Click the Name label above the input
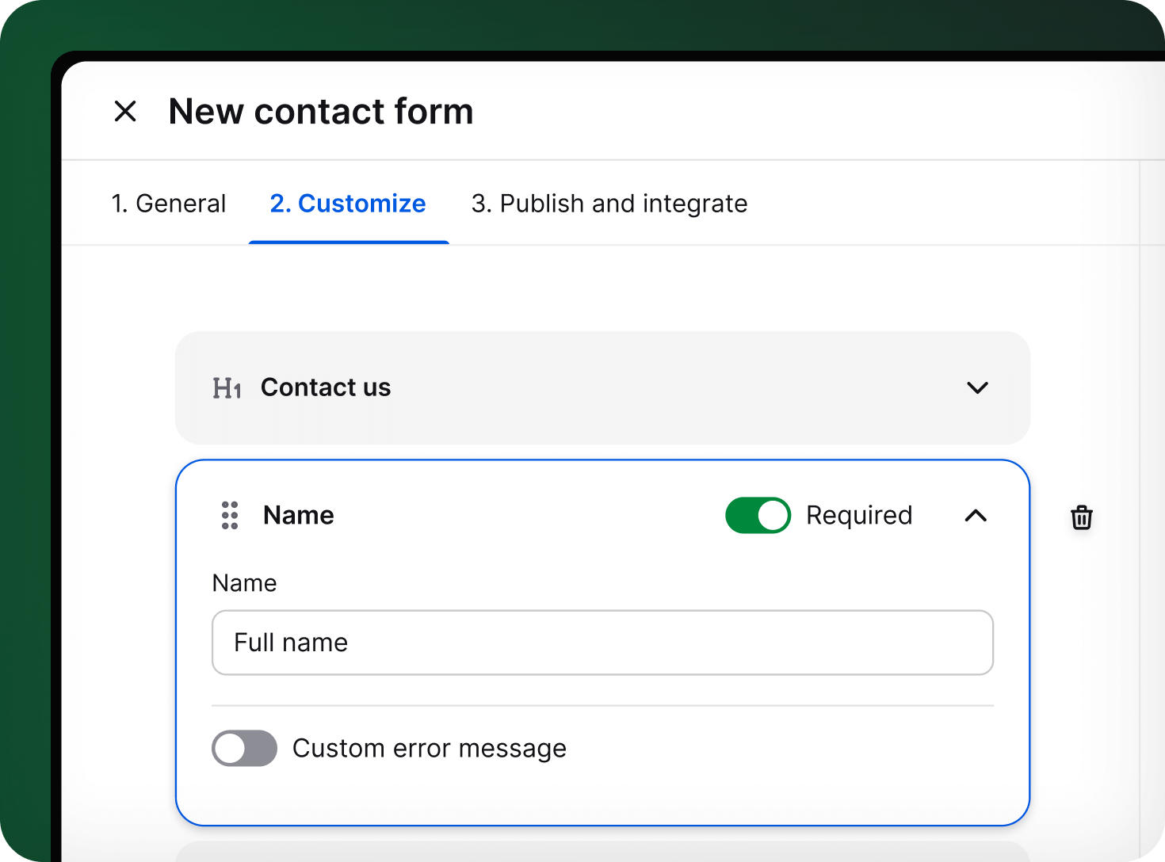The height and width of the screenshot is (862, 1165). 244,583
